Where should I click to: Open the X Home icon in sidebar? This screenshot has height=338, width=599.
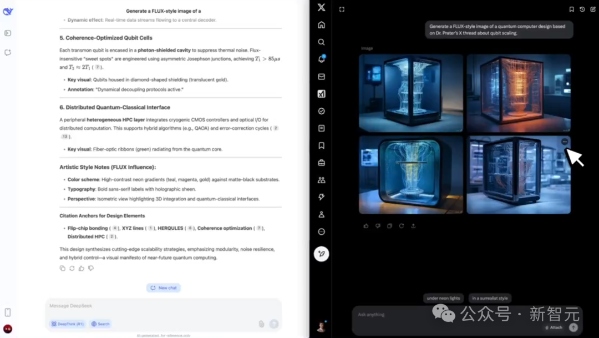point(321,25)
